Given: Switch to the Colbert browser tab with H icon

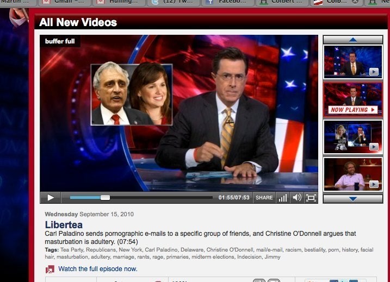Looking at the screenshot, I should point(283,3).
